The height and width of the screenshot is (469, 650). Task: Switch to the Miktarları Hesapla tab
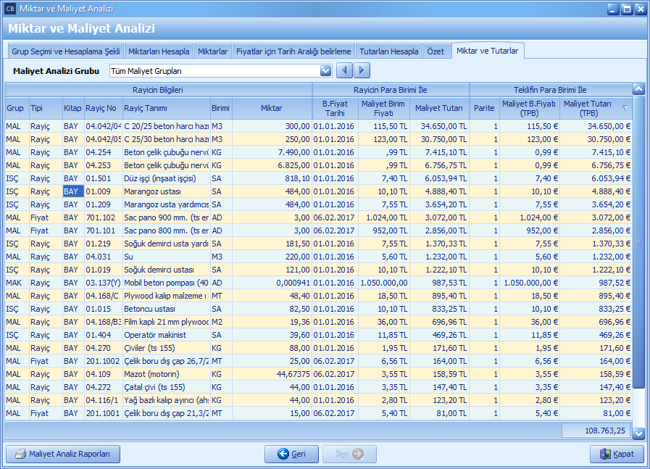click(159, 51)
